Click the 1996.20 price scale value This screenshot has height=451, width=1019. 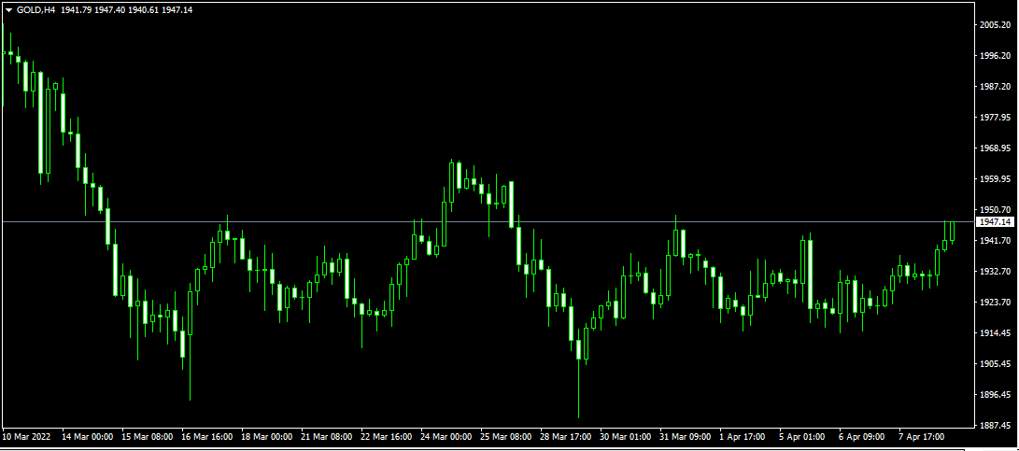[x=994, y=56]
